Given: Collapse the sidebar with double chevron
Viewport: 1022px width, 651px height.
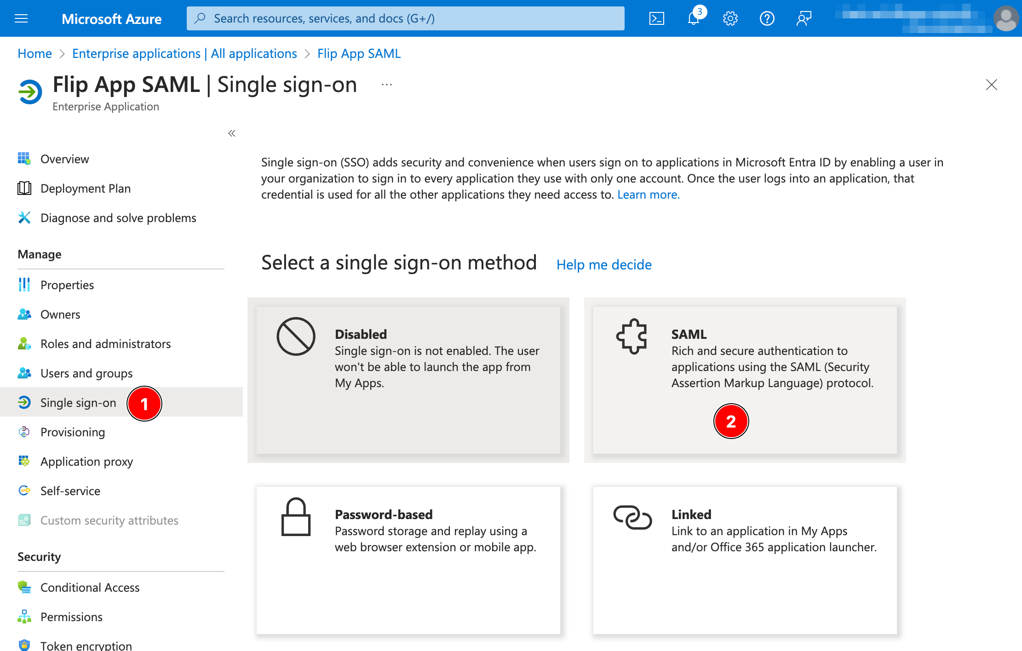Looking at the screenshot, I should 232,133.
